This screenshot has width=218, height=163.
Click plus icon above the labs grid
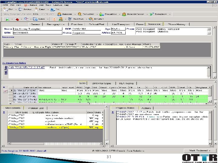(4, 87)
